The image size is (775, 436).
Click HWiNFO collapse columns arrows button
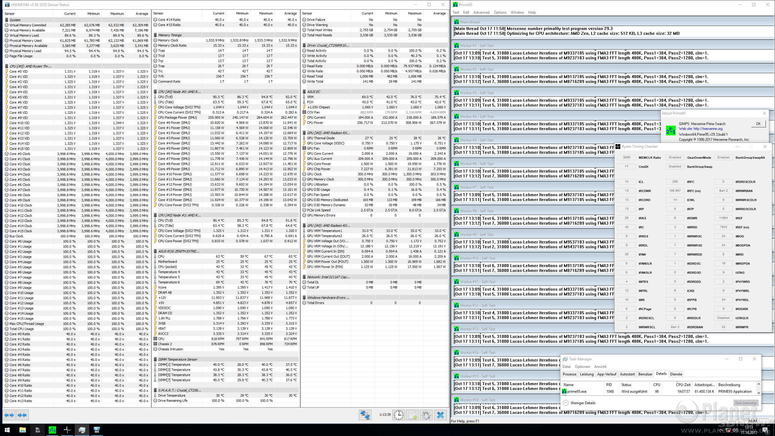point(22,415)
